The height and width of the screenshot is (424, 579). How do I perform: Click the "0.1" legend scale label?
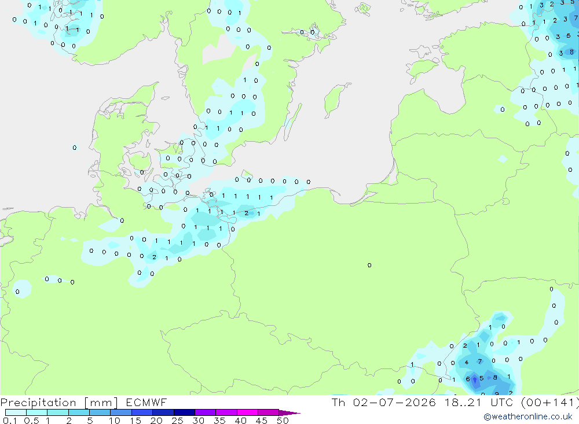pyautogui.click(x=10, y=421)
